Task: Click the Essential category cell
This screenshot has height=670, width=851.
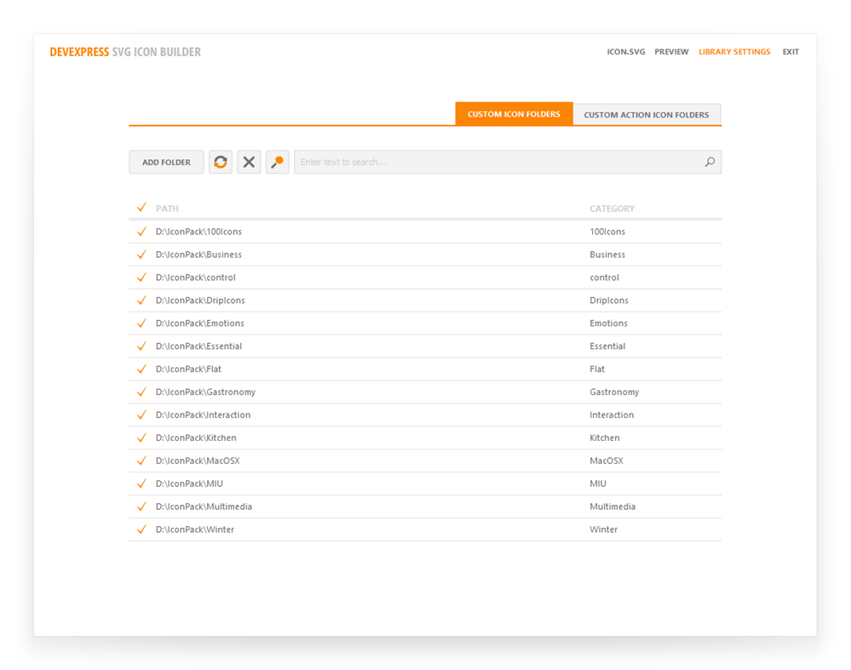Action: pos(607,346)
